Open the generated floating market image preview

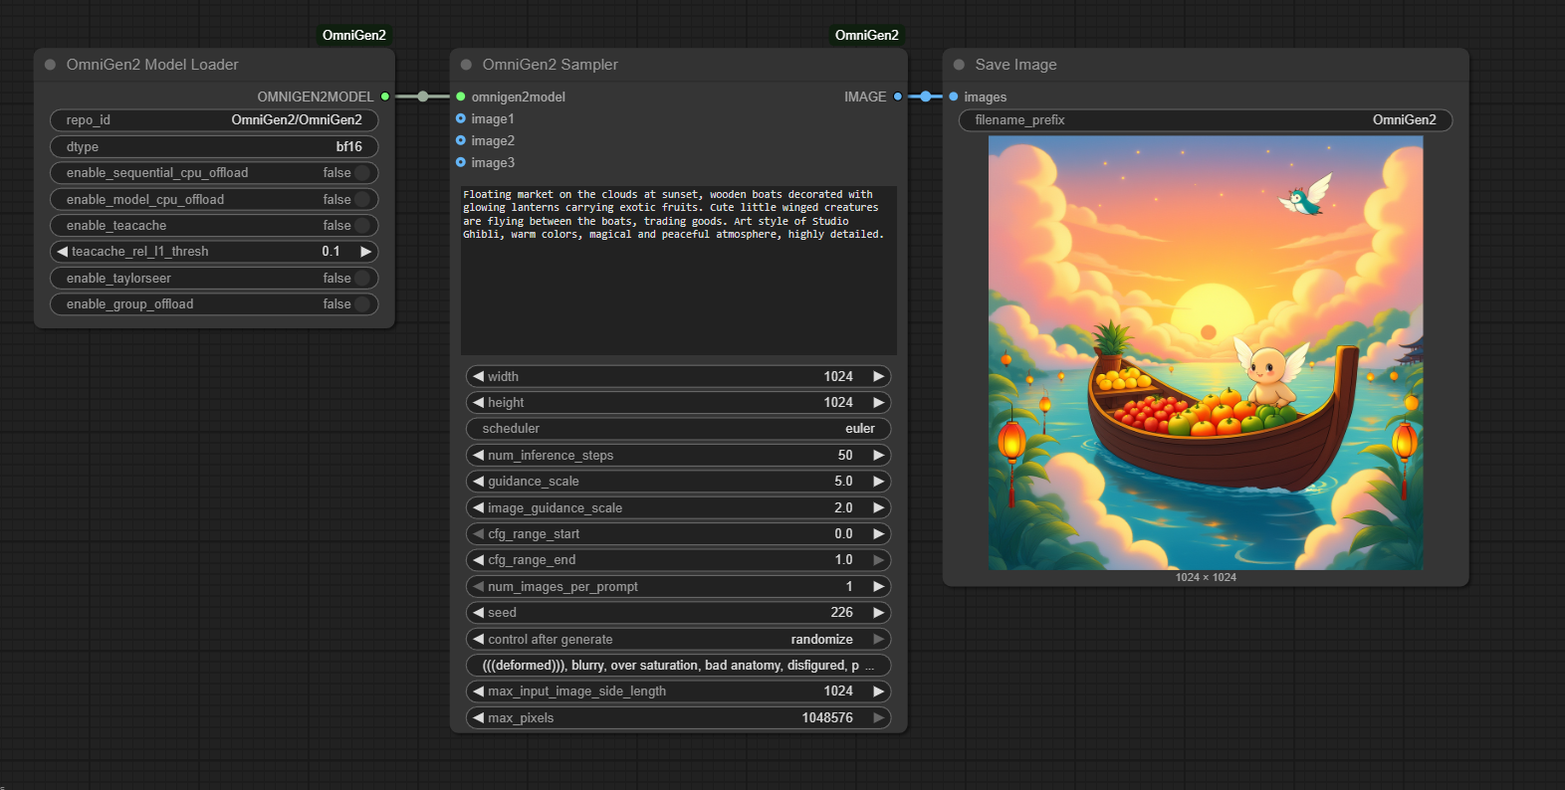pyautogui.click(x=1206, y=353)
